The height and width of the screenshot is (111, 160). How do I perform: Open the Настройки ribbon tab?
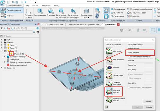click(x=46, y=6)
